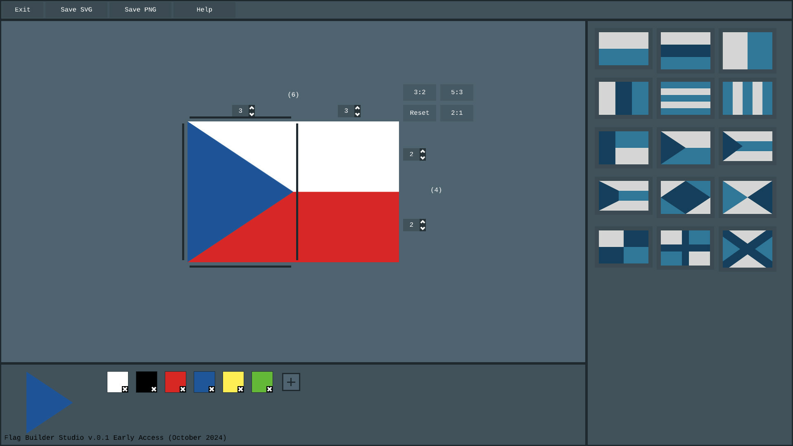Choose the checkerboard flag template
The height and width of the screenshot is (446, 793).
click(x=624, y=247)
